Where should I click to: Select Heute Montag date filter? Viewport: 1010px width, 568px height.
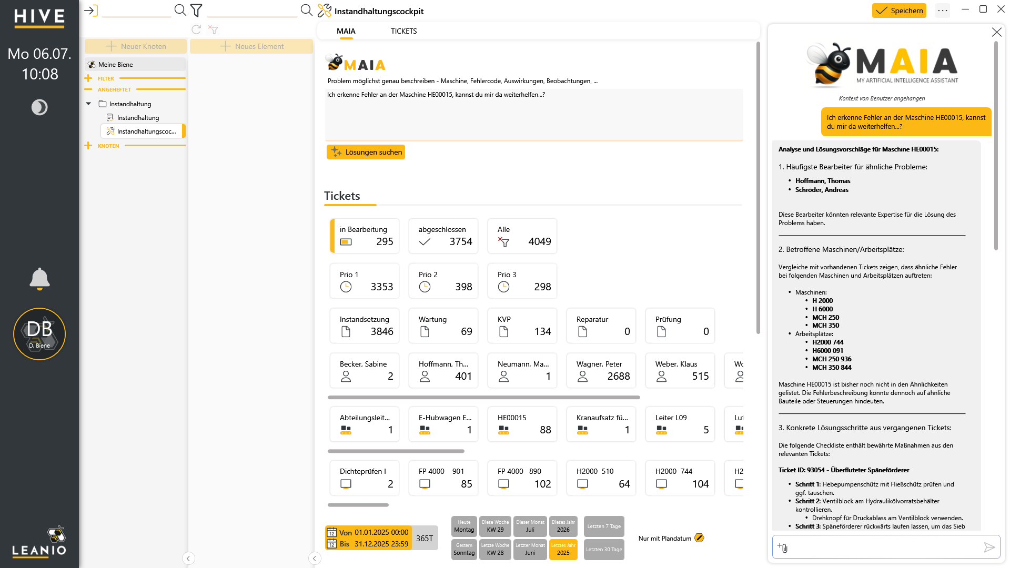click(x=464, y=526)
